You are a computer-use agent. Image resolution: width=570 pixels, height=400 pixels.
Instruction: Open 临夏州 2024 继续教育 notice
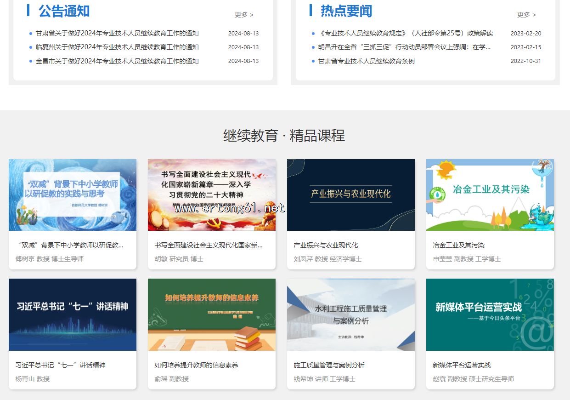(117, 47)
